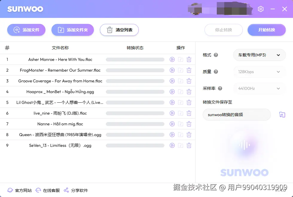
Task: Open the 车载专用(MP3) format dropdown
Action: tap(260, 55)
